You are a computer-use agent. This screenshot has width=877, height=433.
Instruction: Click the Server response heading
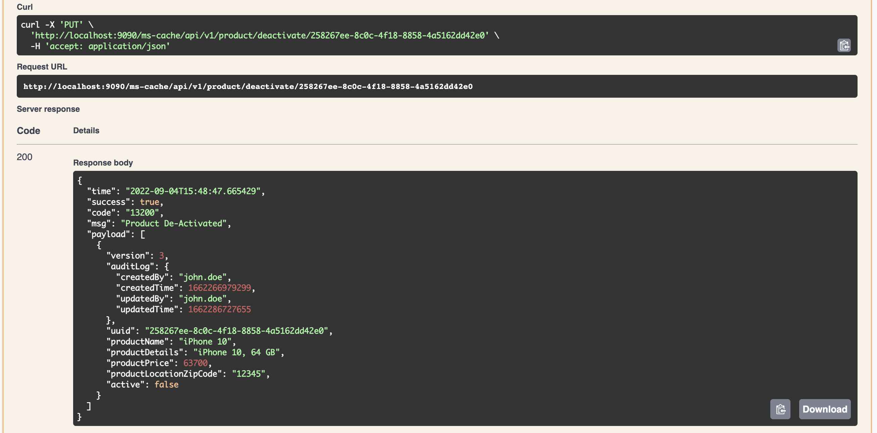(x=48, y=109)
